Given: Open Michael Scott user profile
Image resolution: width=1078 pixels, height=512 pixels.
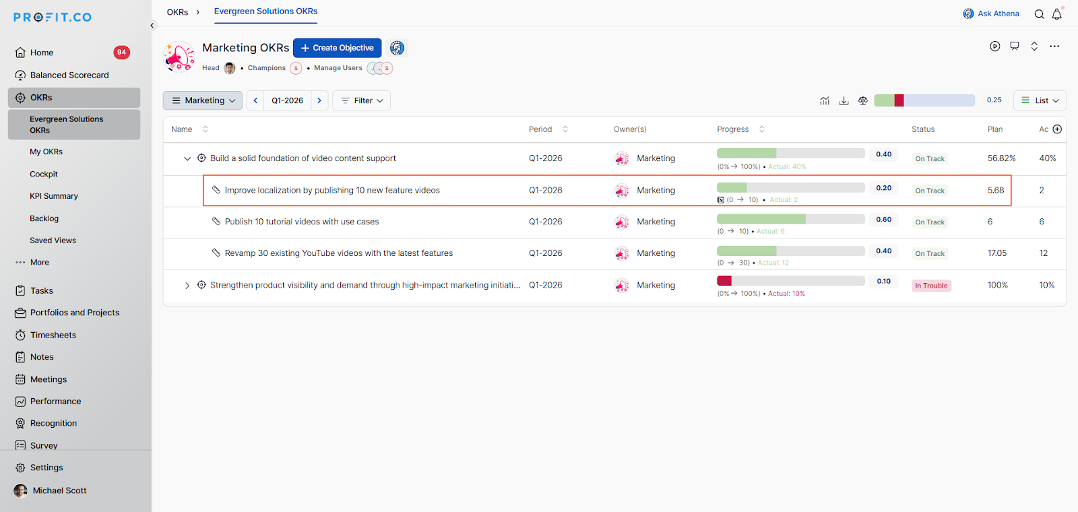Looking at the screenshot, I should [x=51, y=490].
